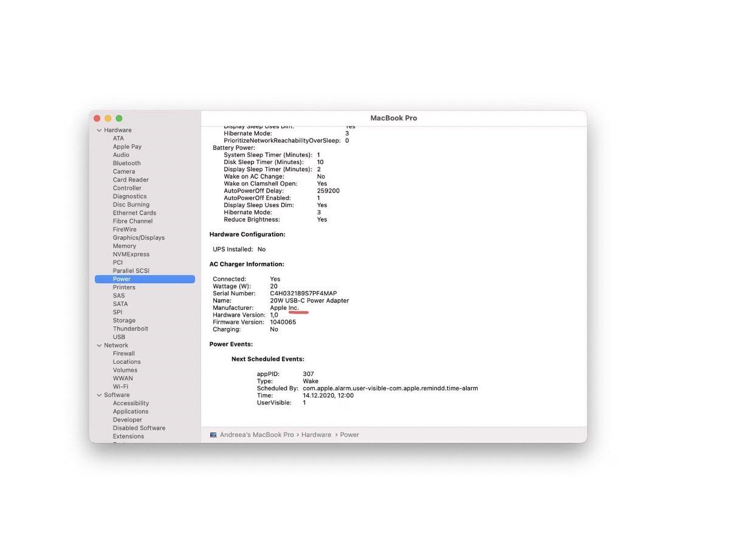Screen dimensions: 745x554
Task: Open Disabled Software in sidebar
Action: pyautogui.click(x=139, y=428)
